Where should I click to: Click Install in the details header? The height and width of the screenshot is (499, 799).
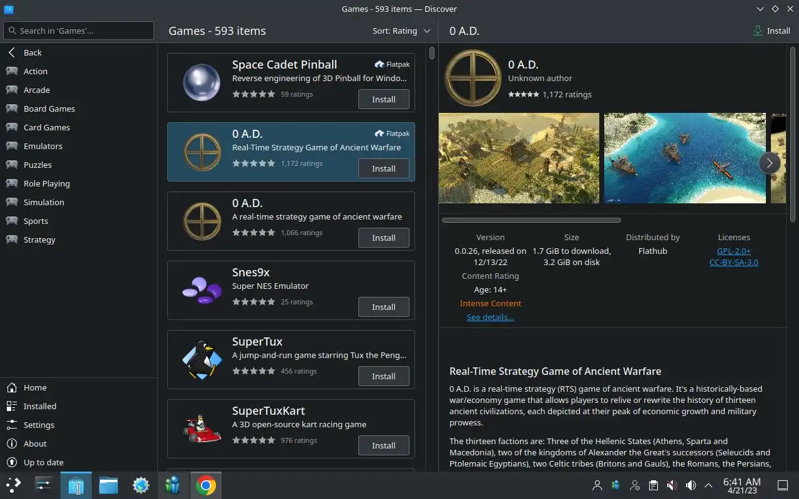point(772,31)
